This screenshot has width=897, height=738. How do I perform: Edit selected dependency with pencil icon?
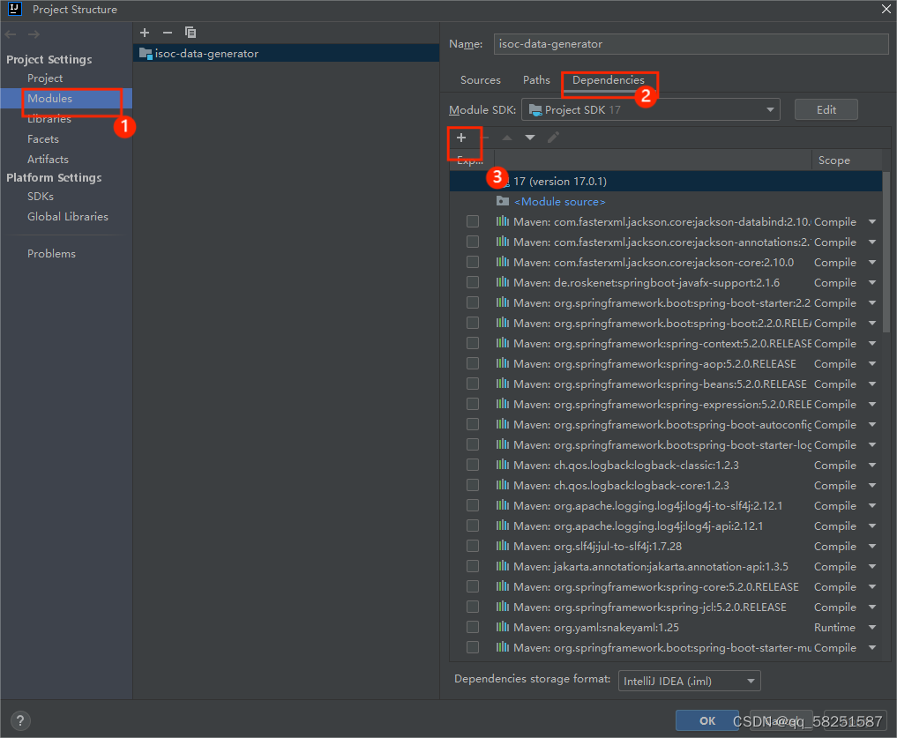[x=553, y=138]
